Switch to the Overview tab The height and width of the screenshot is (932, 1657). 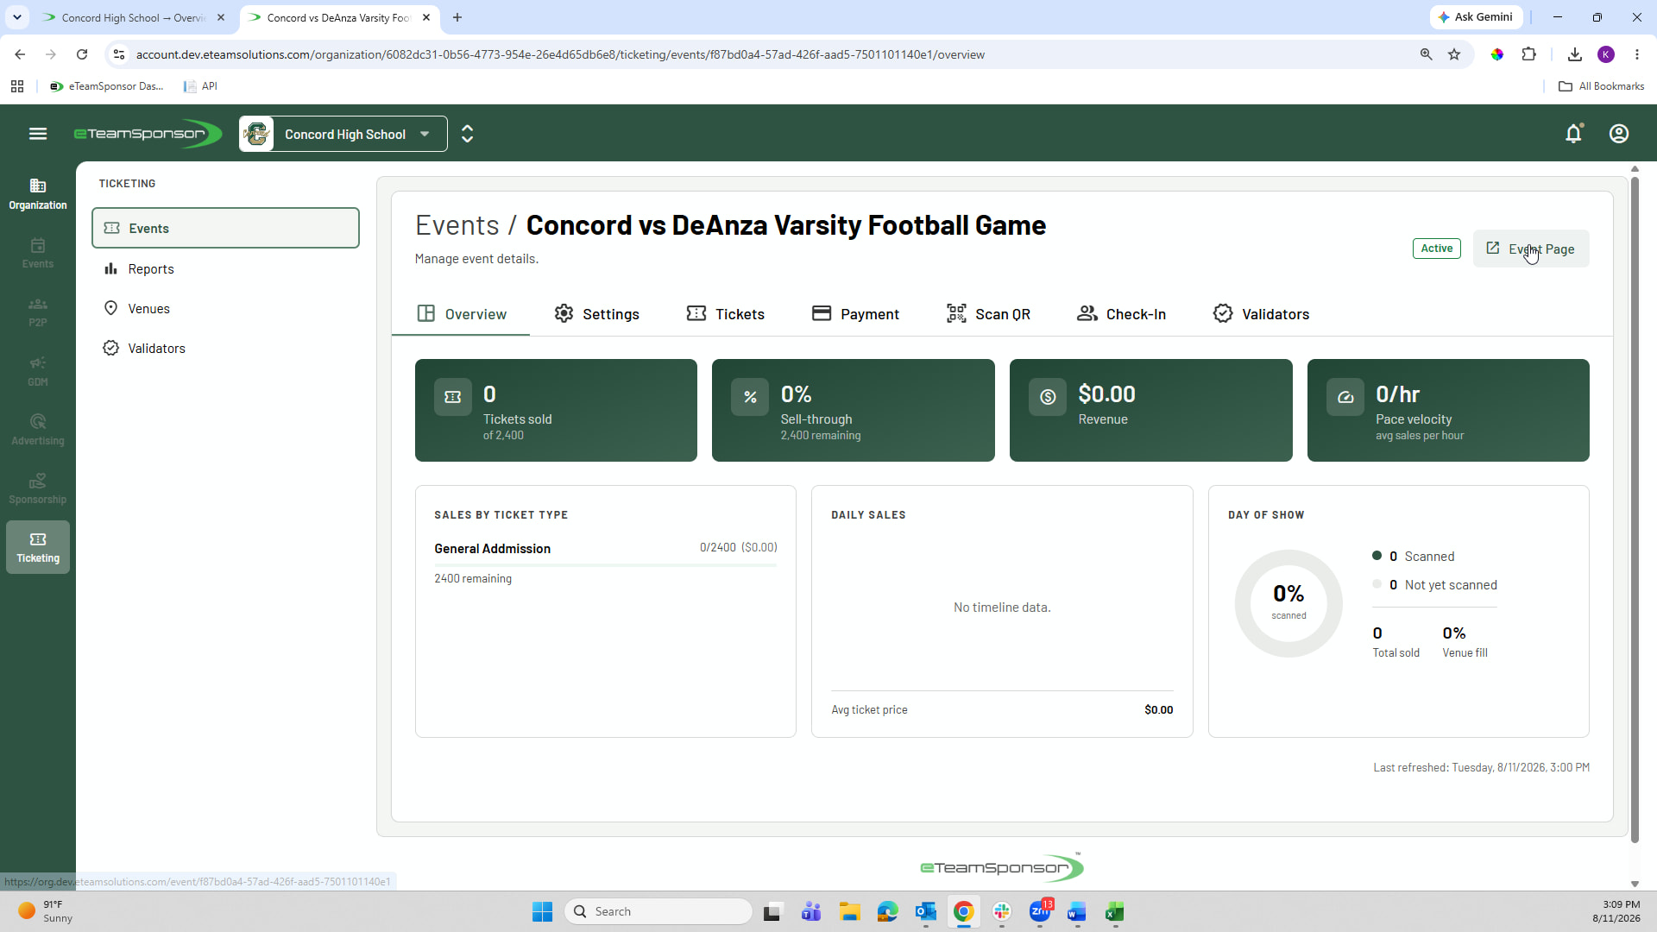(x=461, y=314)
